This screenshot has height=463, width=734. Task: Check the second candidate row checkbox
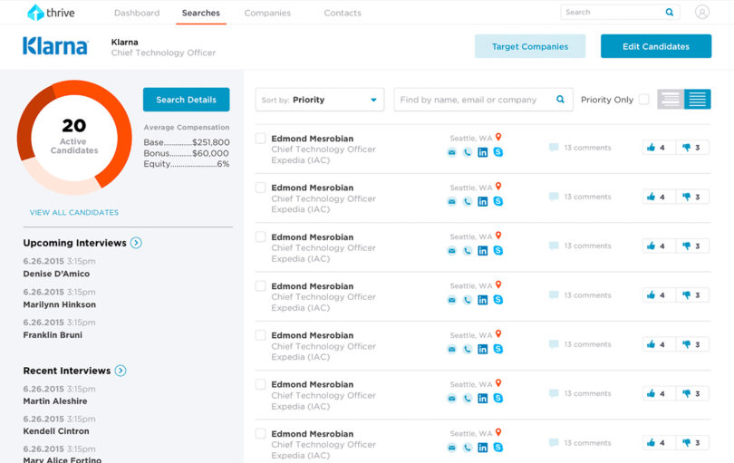pyautogui.click(x=260, y=188)
